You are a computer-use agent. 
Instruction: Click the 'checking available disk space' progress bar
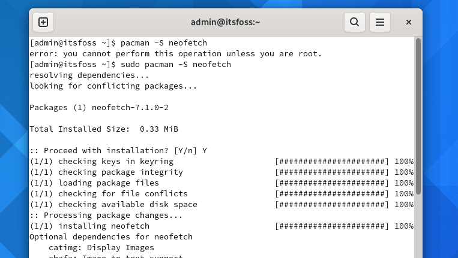pos(331,205)
